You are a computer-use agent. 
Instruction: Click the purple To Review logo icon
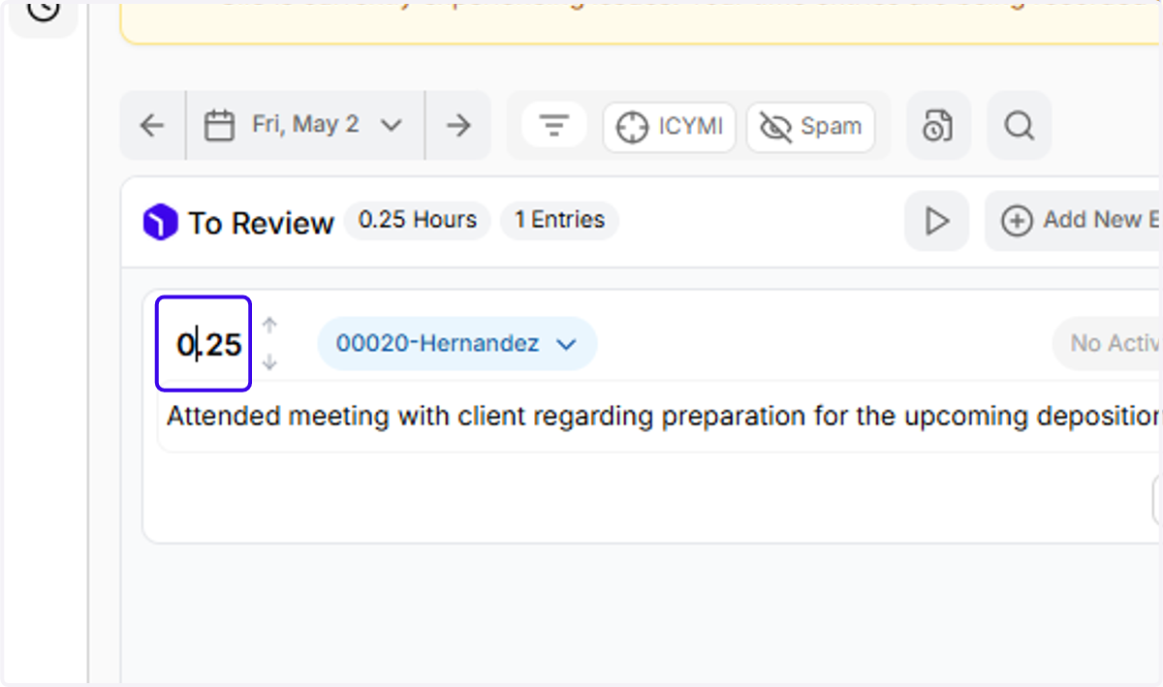(x=160, y=223)
